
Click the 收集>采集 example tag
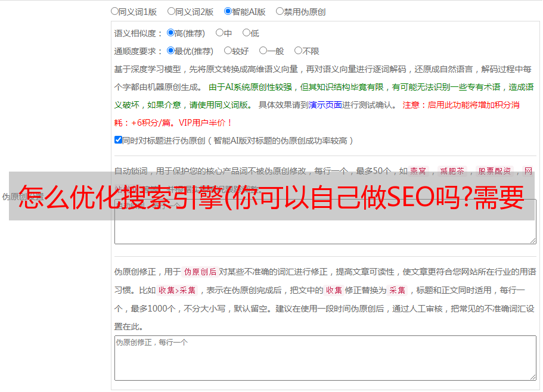[177, 290]
